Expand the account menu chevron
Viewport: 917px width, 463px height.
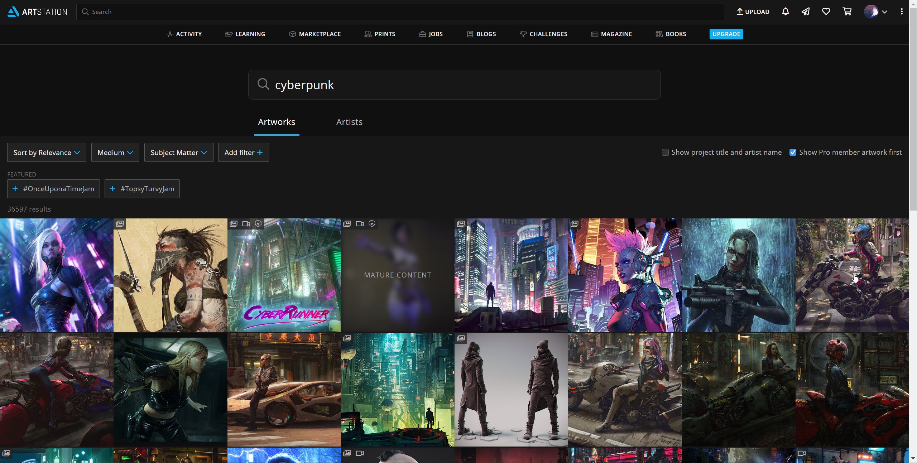(x=884, y=12)
